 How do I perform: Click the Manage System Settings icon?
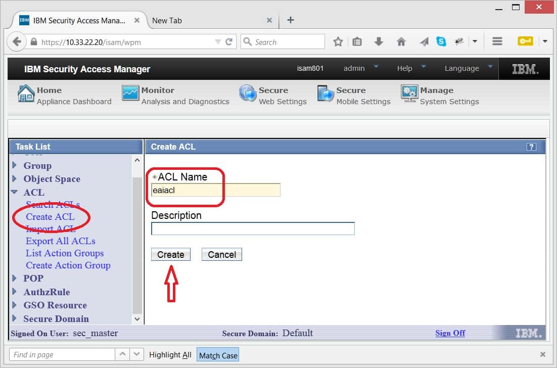[x=409, y=94]
